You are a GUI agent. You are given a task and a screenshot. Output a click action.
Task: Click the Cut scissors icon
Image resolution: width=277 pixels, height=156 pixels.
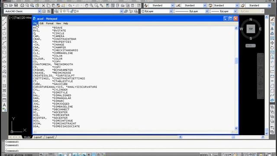point(43,6)
